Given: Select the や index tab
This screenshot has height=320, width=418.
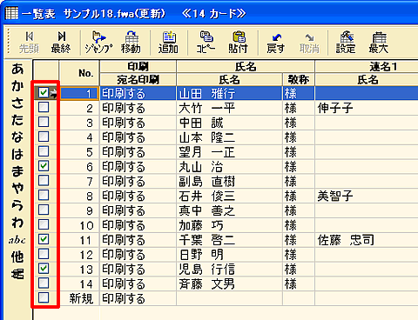Looking at the screenshot, I should pos(17,189).
